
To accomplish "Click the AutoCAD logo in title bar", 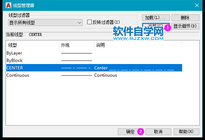I will click(8, 6).
